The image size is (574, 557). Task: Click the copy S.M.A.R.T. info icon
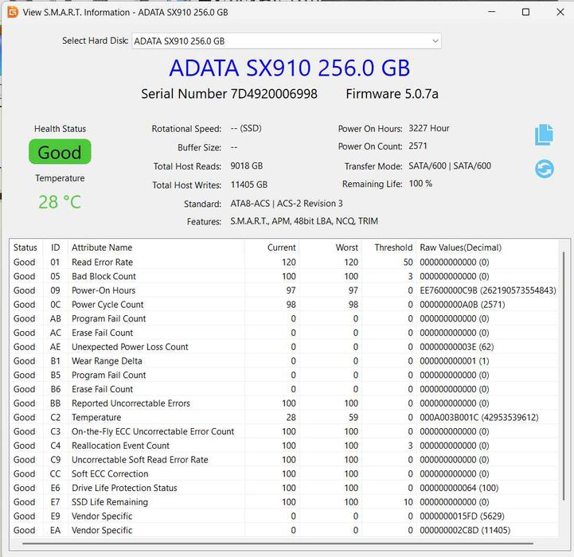click(x=544, y=134)
